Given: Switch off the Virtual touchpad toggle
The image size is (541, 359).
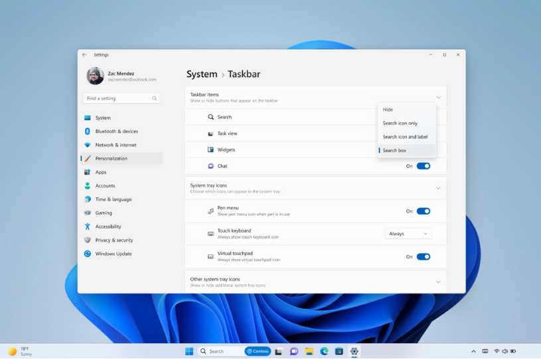Looking at the screenshot, I should [x=423, y=257].
